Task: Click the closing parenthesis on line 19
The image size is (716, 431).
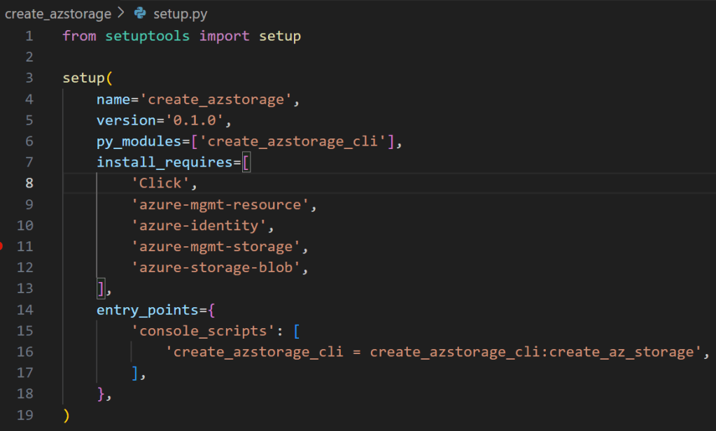Action: tap(66, 416)
